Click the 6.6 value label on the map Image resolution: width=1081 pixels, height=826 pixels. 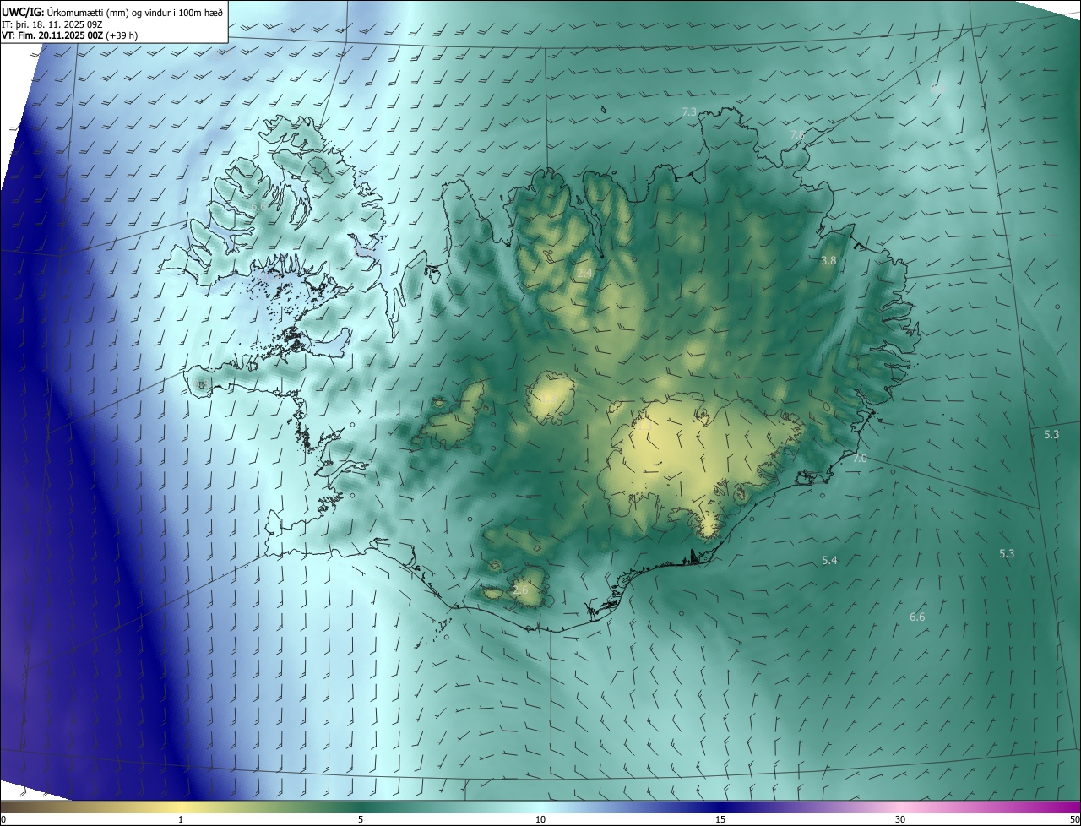point(917,617)
